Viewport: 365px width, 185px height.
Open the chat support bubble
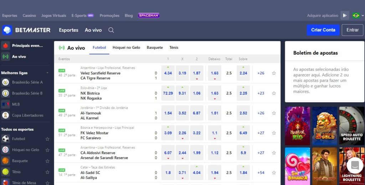[x=355, y=165]
